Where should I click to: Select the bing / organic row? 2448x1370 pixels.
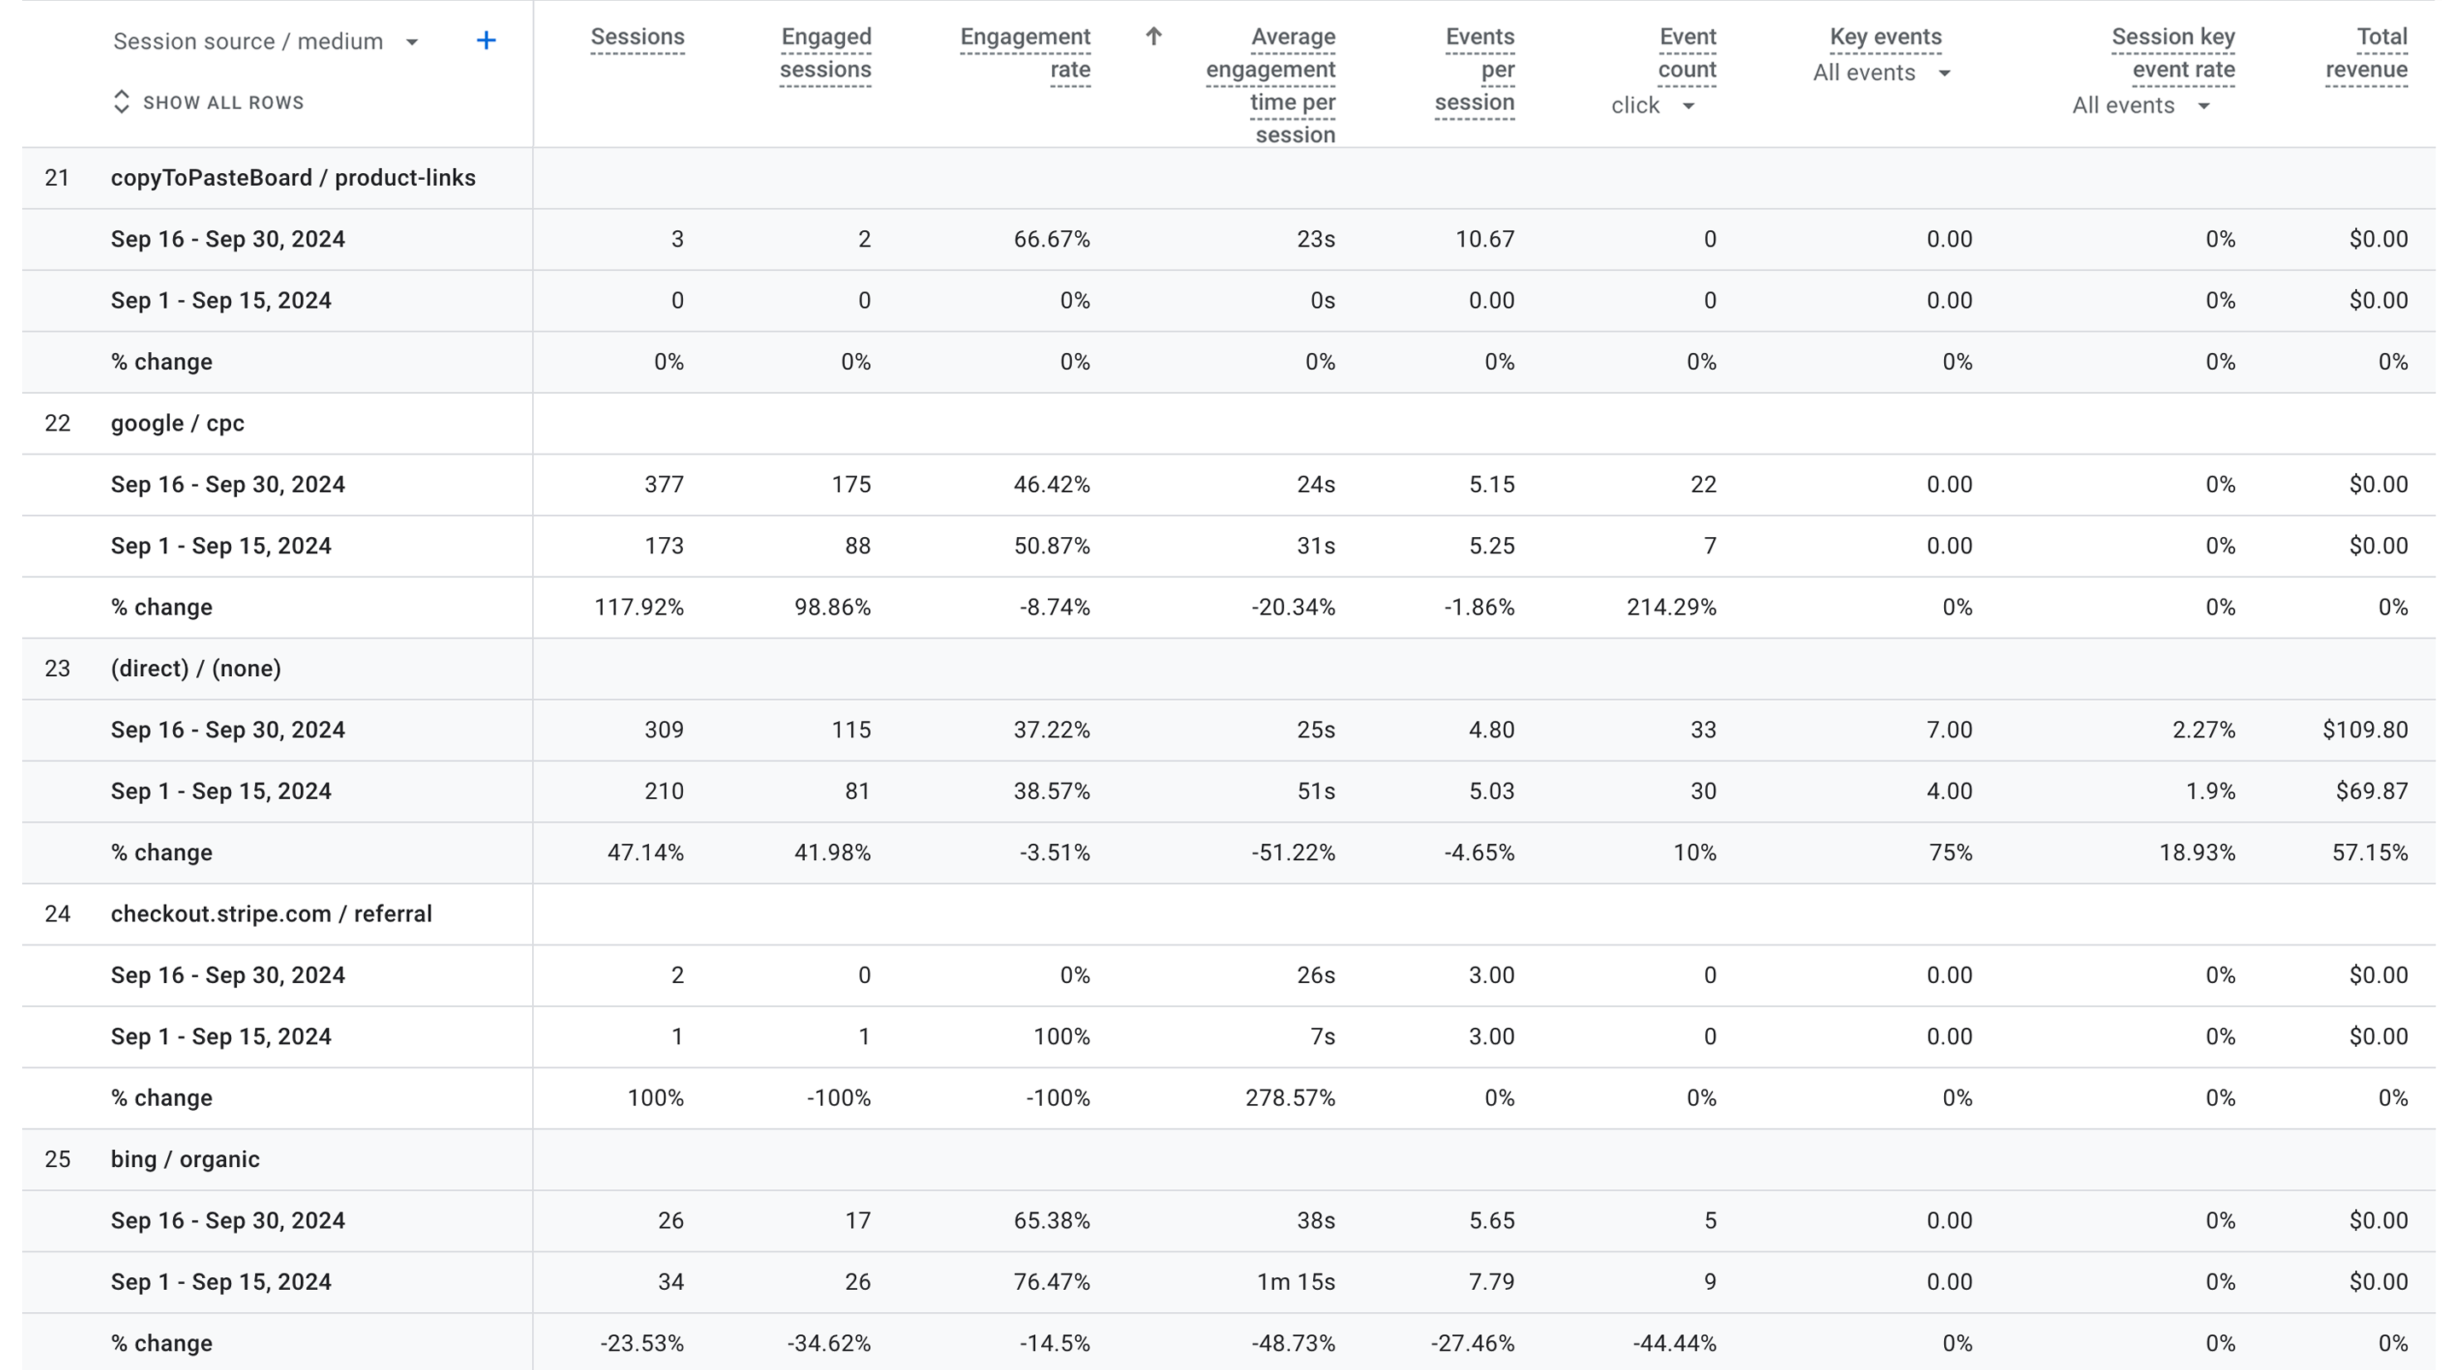point(185,1159)
